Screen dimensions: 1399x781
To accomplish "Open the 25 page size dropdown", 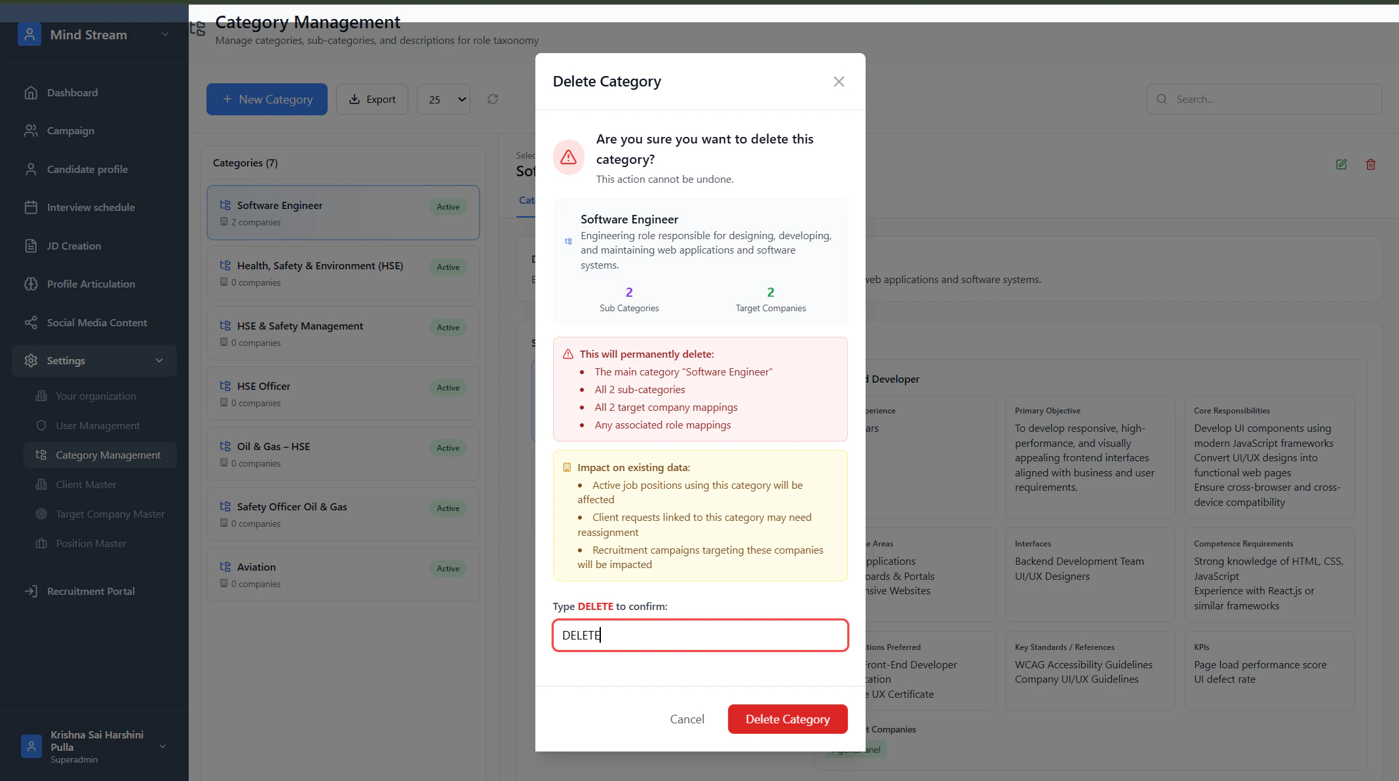I will [x=444, y=100].
